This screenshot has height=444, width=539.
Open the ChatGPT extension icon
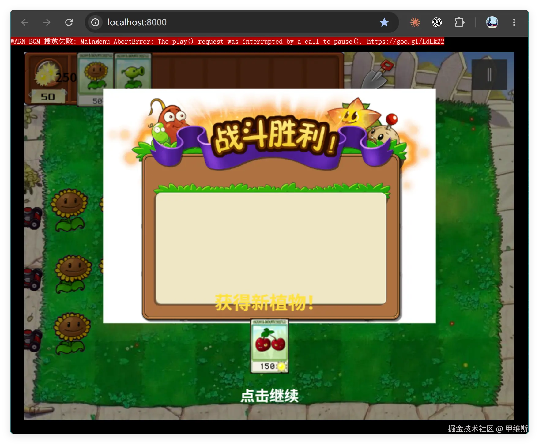tap(437, 22)
